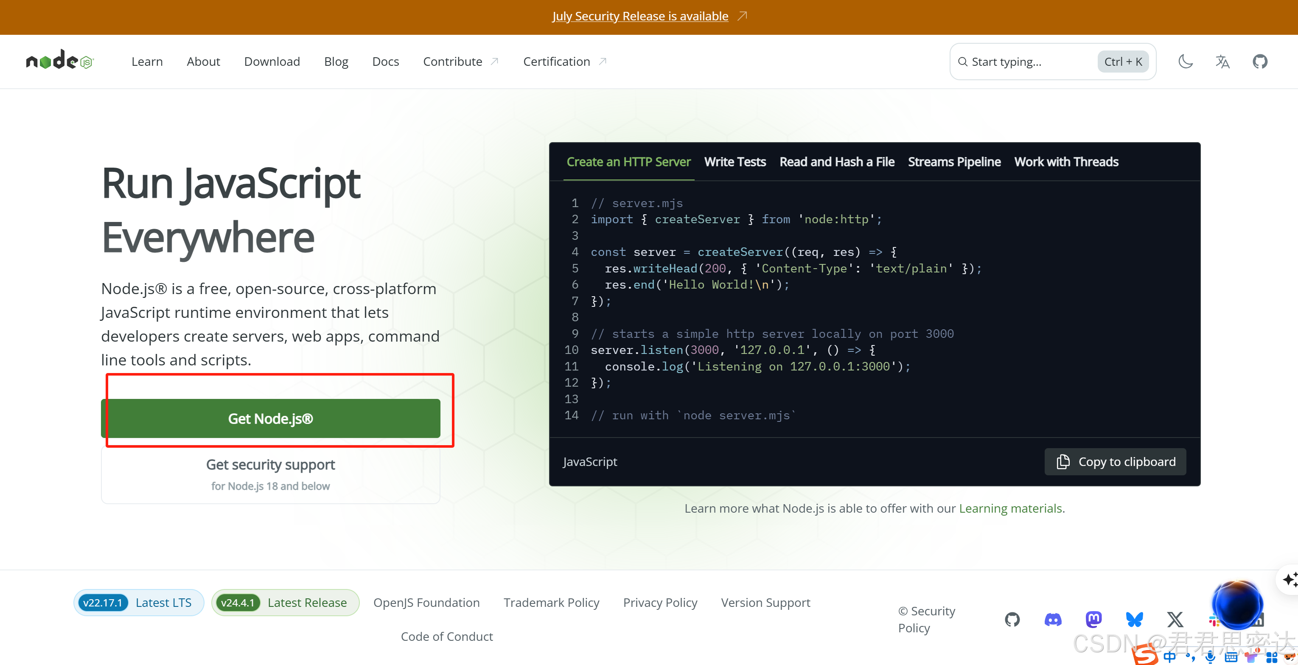Click the 'JavaScript' language label in code box

[x=589, y=461]
